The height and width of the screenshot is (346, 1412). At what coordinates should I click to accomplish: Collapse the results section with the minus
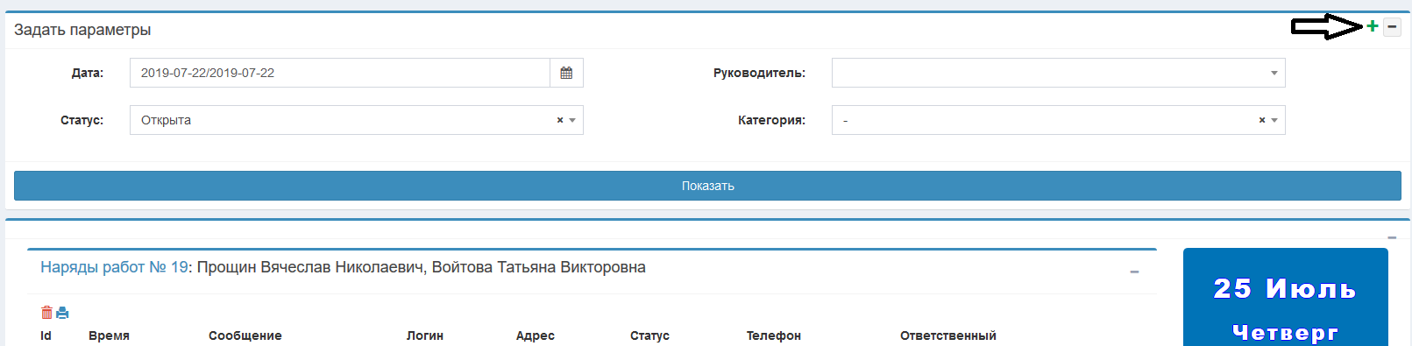coord(1392,237)
